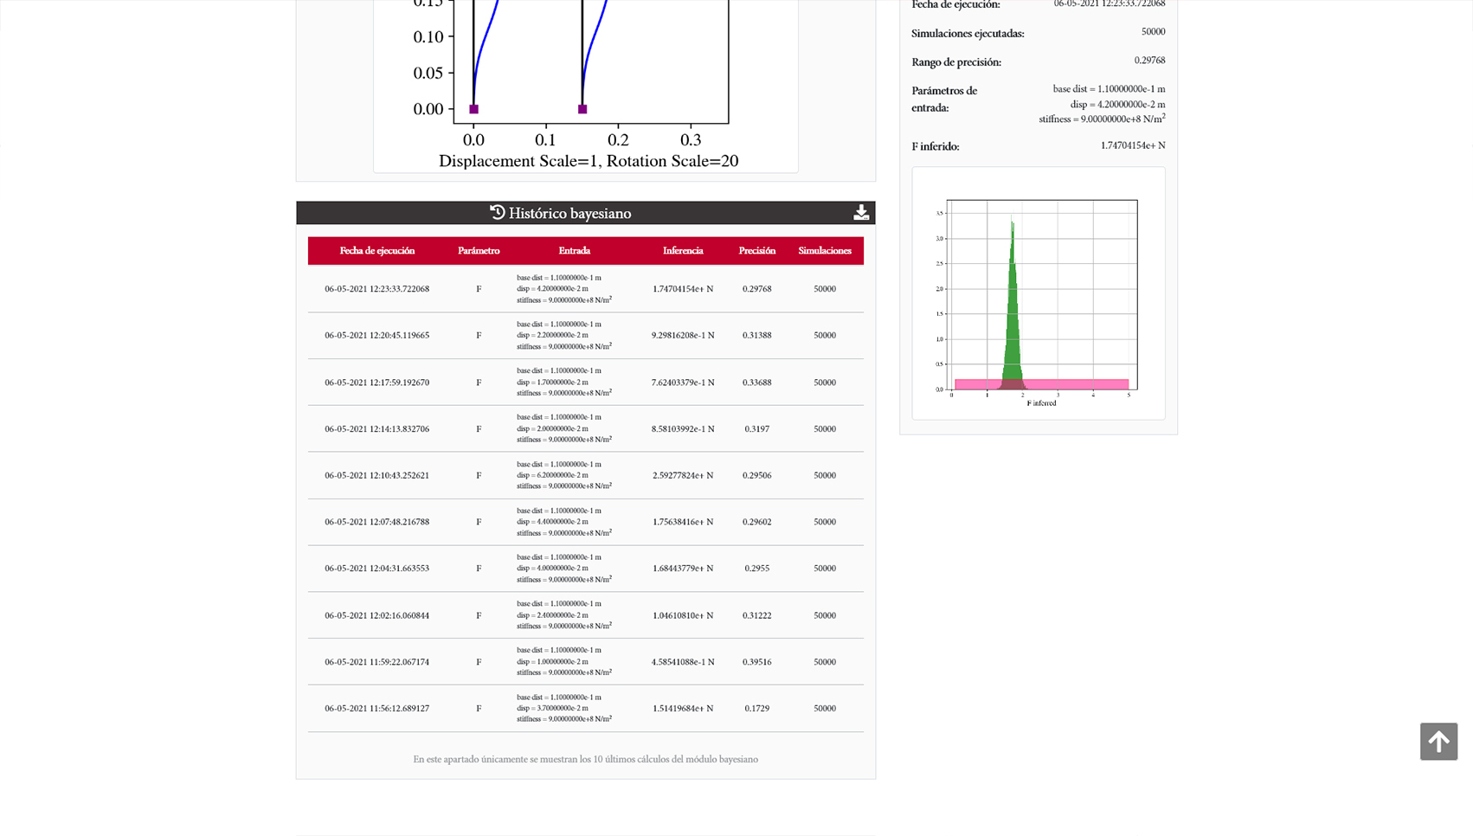Click the footer note about últimos 10 cálculos
This screenshot has width=1473, height=836.
pos(585,759)
